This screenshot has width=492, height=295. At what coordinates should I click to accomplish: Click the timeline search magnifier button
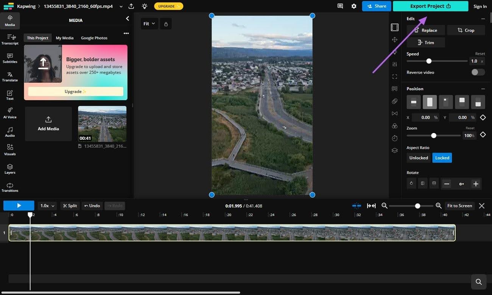point(479,282)
